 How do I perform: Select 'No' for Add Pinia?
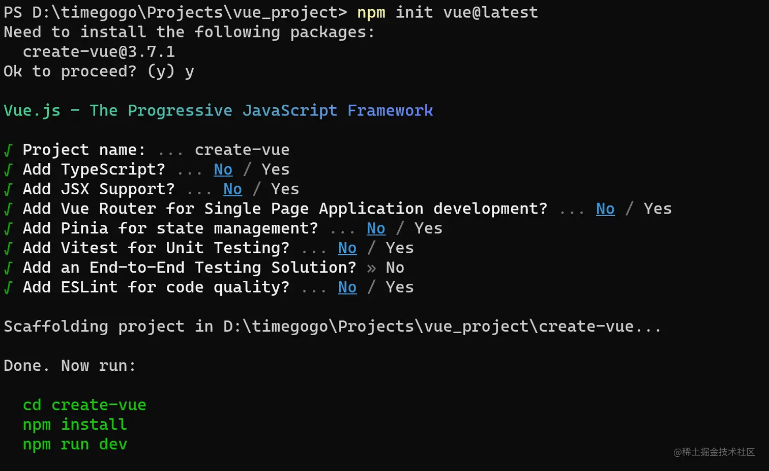376,228
